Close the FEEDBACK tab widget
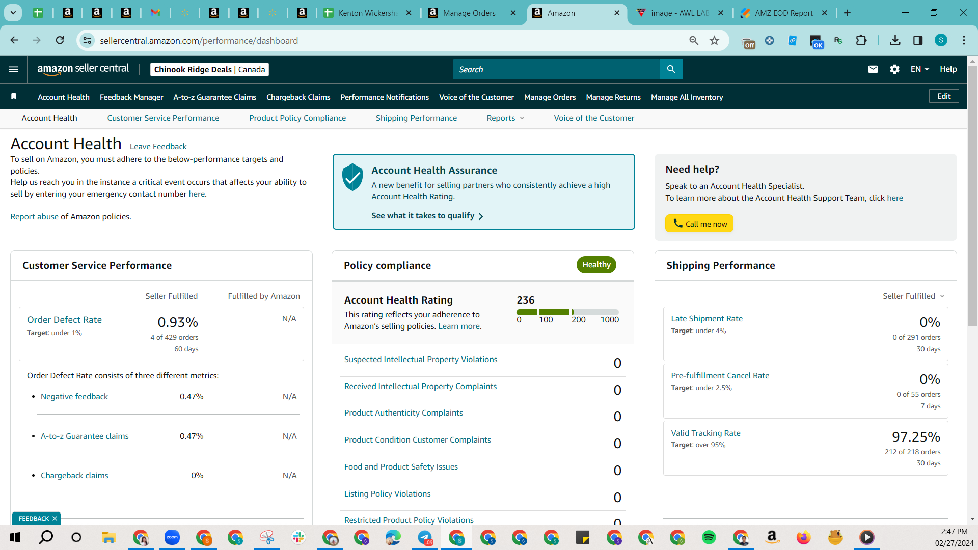 tap(55, 519)
